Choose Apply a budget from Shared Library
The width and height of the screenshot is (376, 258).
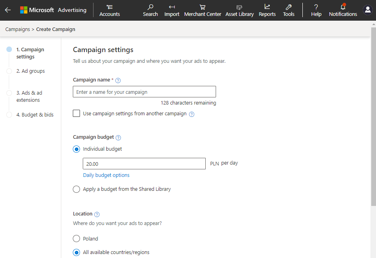pyautogui.click(x=76, y=189)
